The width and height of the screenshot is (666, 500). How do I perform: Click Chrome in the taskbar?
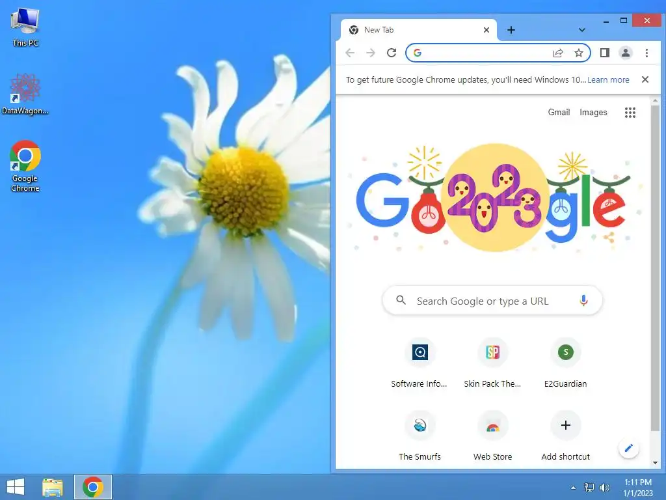pyautogui.click(x=93, y=487)
